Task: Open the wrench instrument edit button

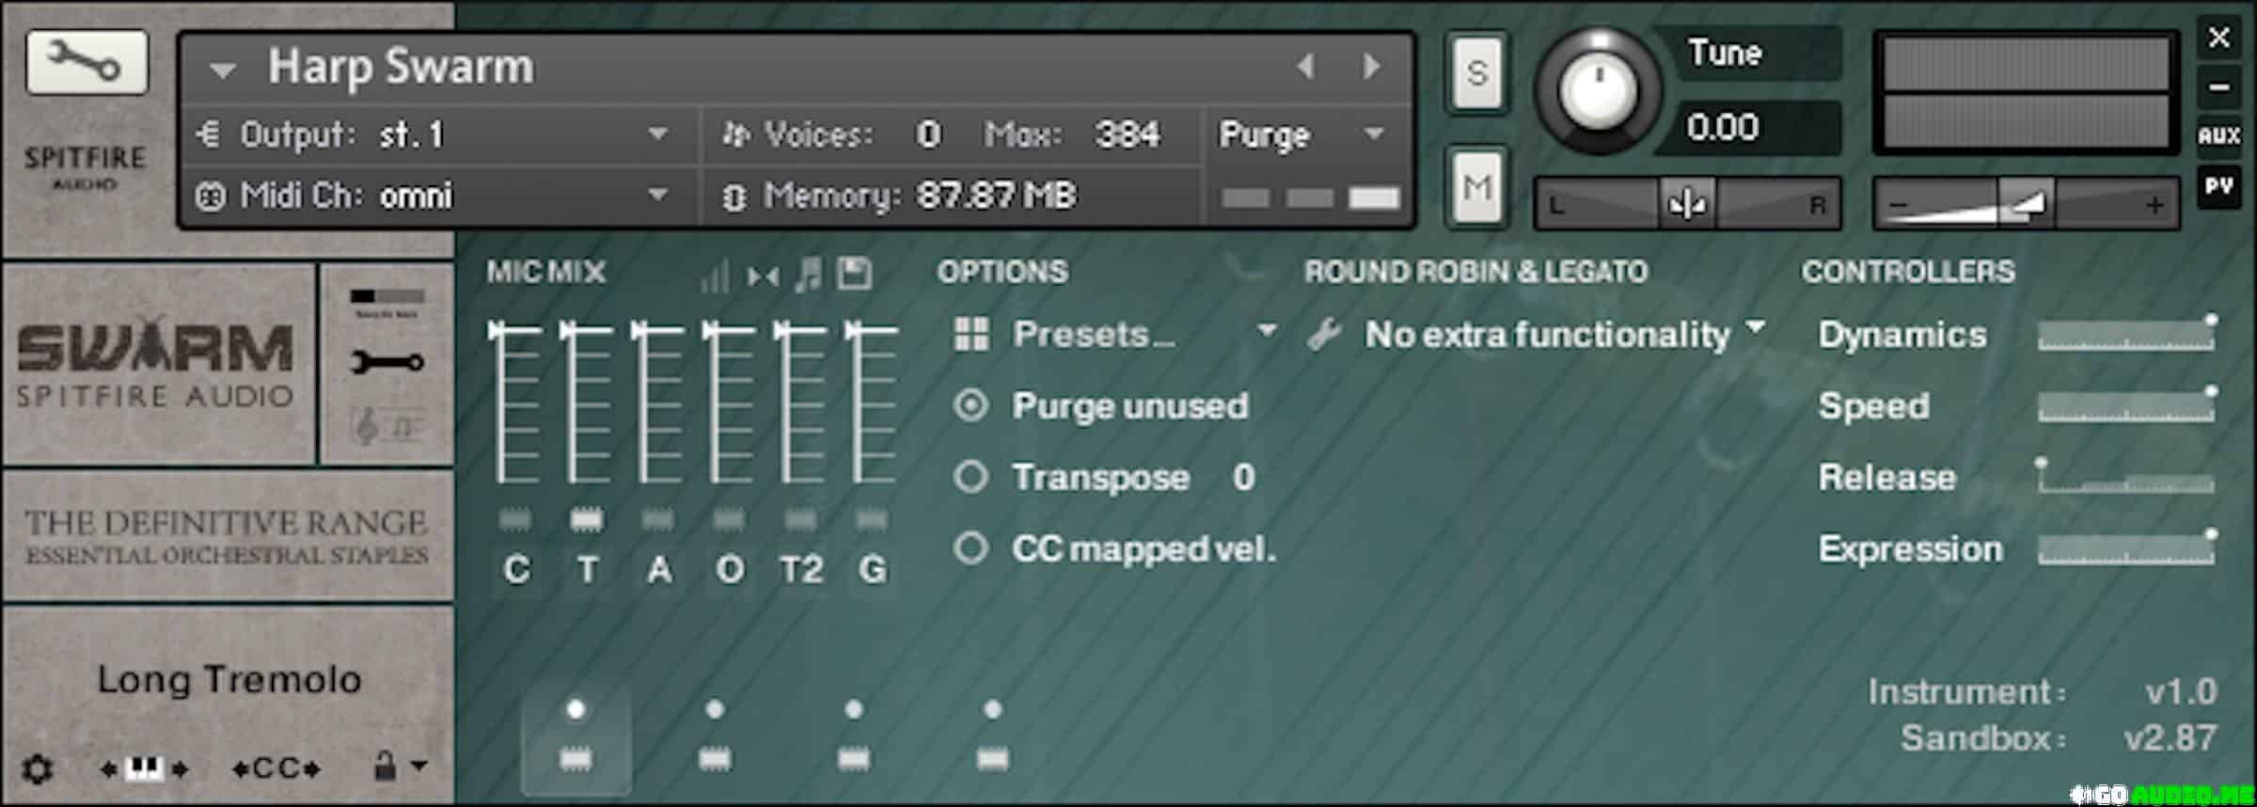Action: pyautogui.click(x=87, y=63)
